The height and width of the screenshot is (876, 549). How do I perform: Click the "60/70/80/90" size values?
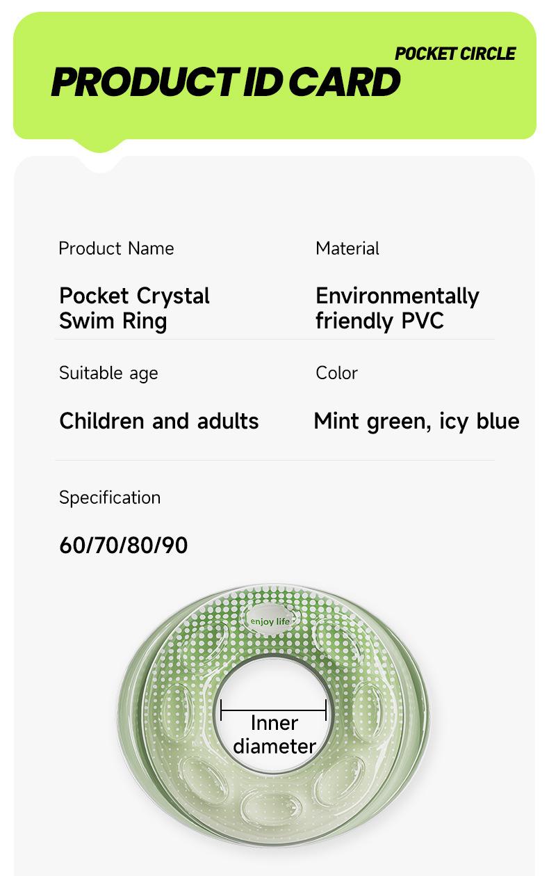tap(124, 545)
